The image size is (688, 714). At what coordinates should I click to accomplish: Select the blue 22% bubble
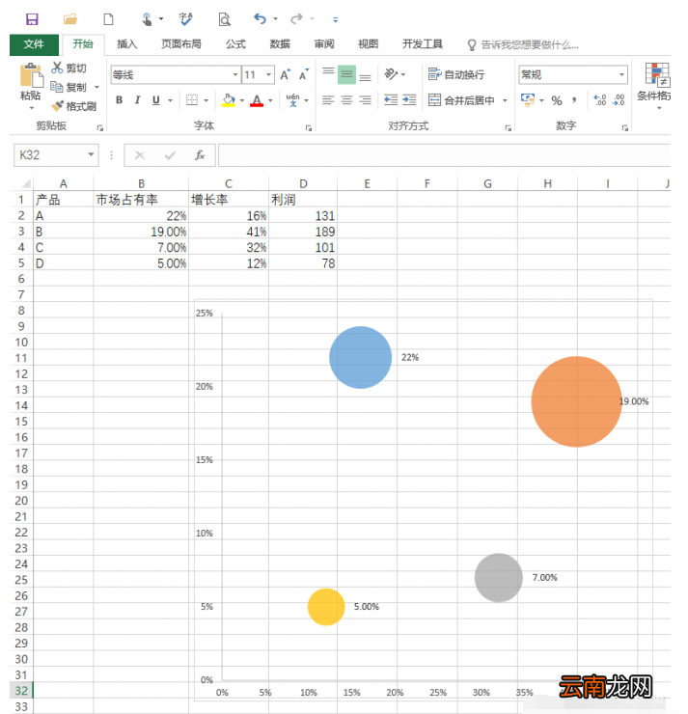(360, 357)
